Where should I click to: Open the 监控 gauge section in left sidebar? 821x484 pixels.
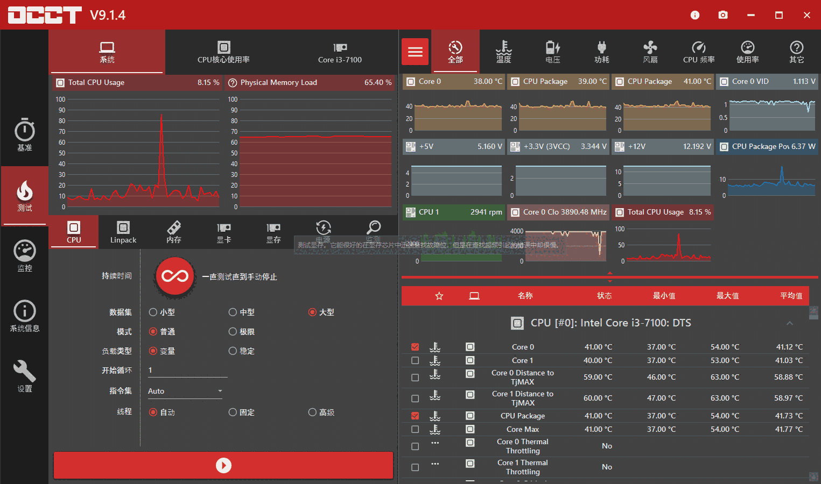click(x=24, y=255)
